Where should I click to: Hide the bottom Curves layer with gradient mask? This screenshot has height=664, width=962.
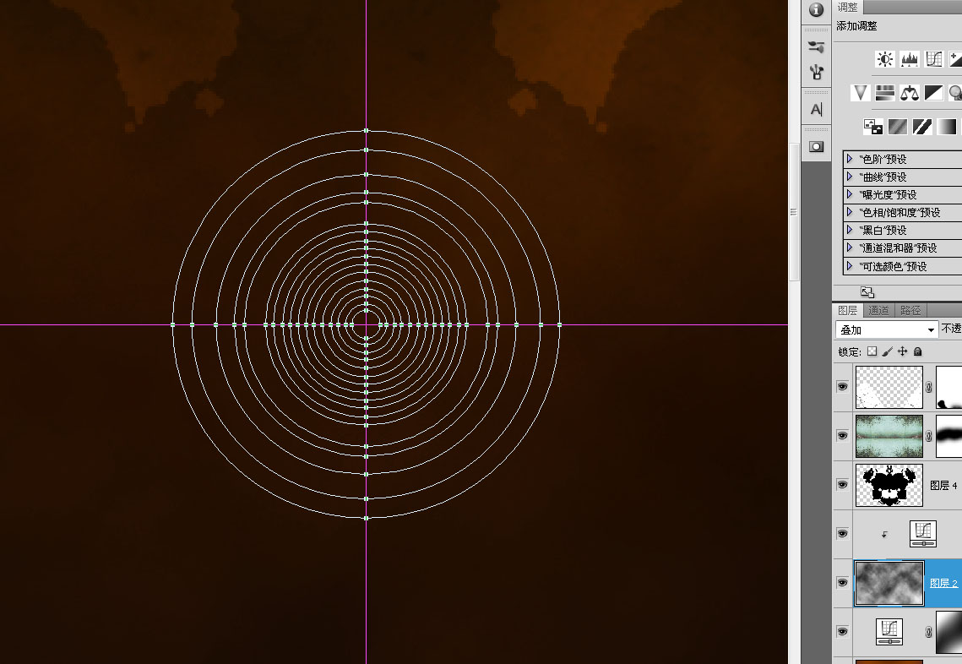coord(842,631)
